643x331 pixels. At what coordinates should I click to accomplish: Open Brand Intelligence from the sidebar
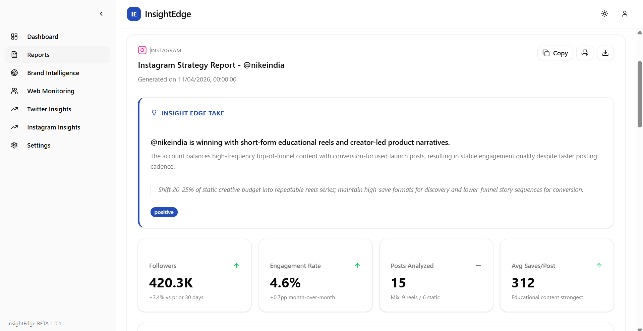53,73
